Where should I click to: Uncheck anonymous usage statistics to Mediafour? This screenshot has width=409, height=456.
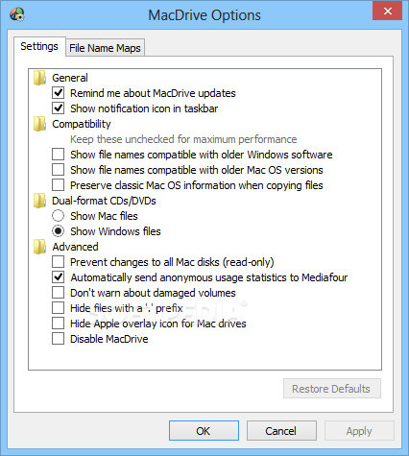[58, 277]
